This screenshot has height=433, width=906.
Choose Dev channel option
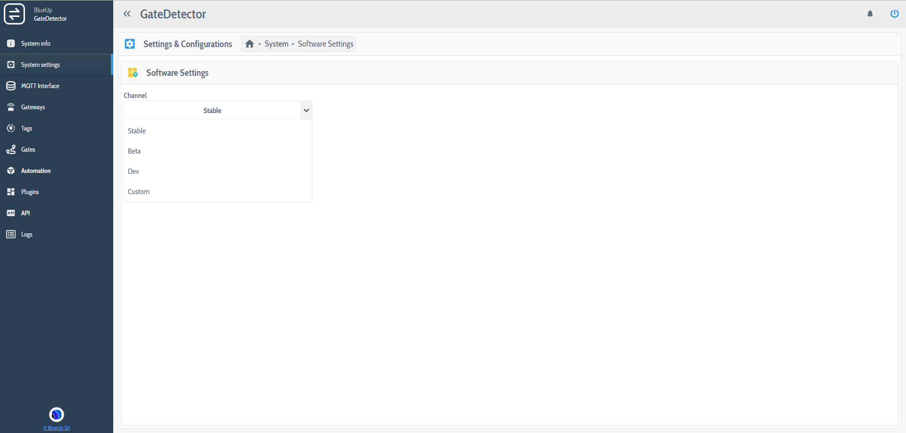134,172
